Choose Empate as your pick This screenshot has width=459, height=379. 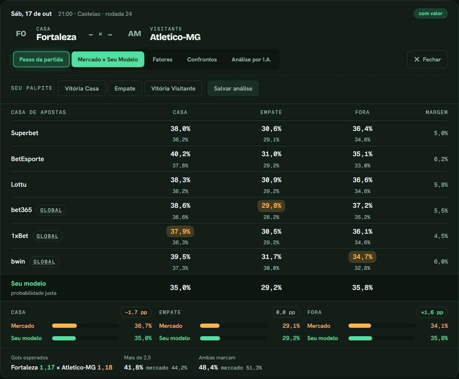(125, 88)
